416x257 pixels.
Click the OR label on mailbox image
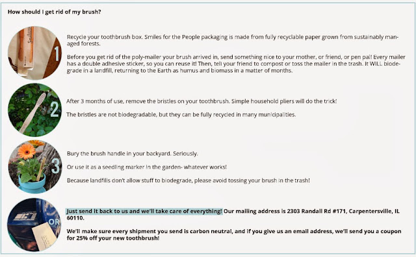(54, 222)
